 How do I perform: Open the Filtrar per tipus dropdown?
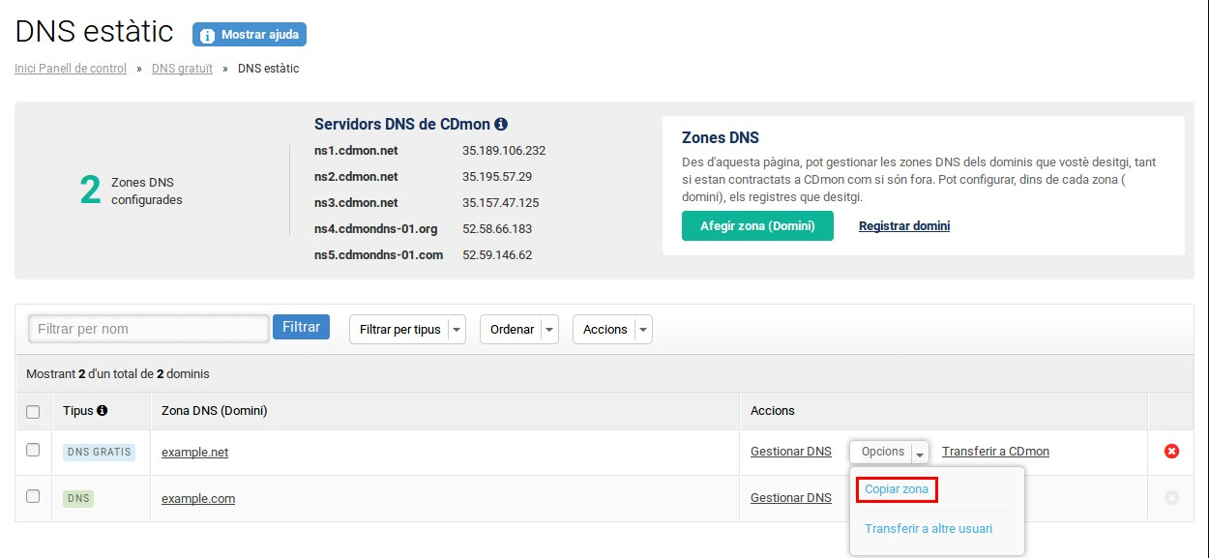point(407,330)
